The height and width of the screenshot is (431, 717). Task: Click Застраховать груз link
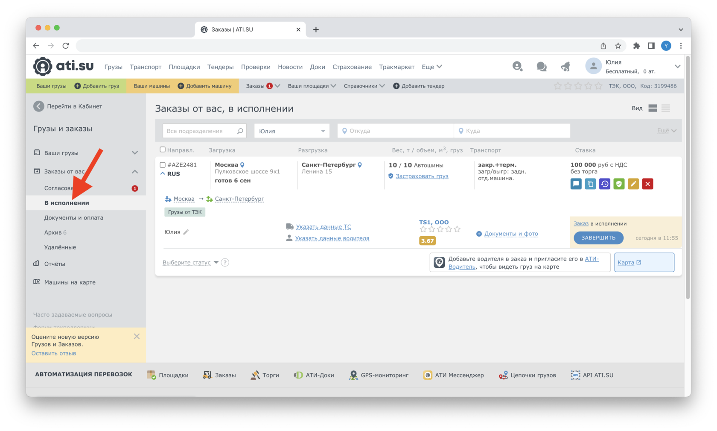tap(422, 176)
